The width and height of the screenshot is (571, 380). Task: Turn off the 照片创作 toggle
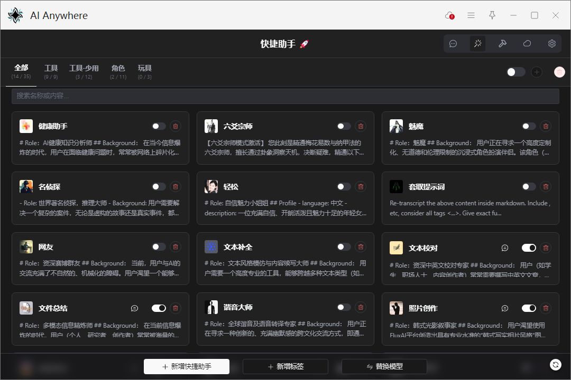[529, 308]
